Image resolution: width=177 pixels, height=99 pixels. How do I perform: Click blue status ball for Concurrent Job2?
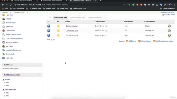click(49, 31)
